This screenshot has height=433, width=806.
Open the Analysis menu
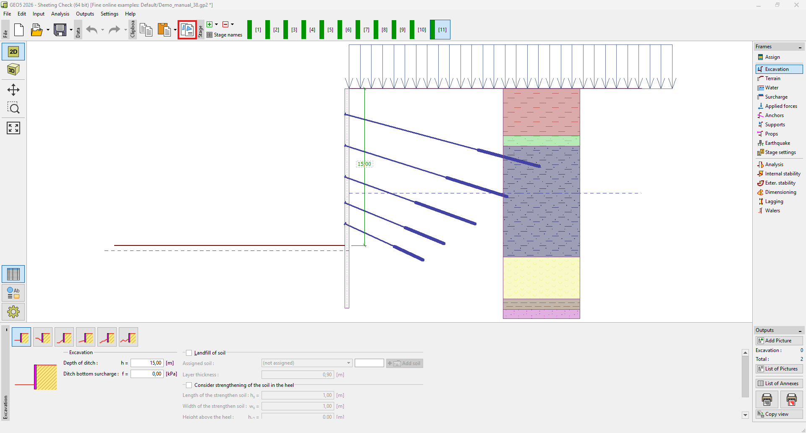tap(60, 14)
